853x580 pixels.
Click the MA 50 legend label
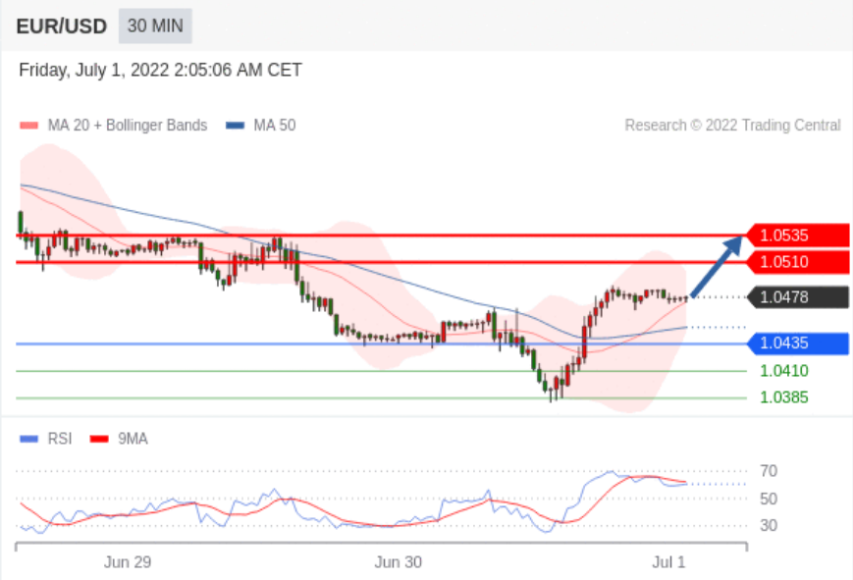(275, 126)
